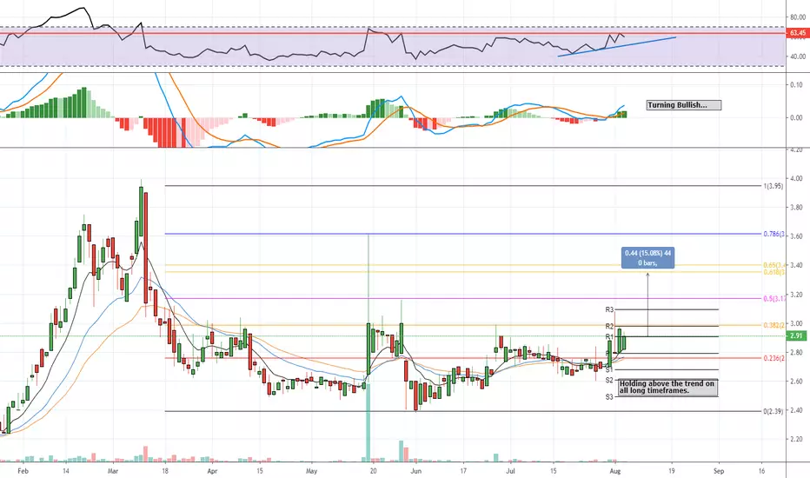The image size is (810, 478).
Task: Select the Apr date label on time axis
Action: click(x=212, y=471)
